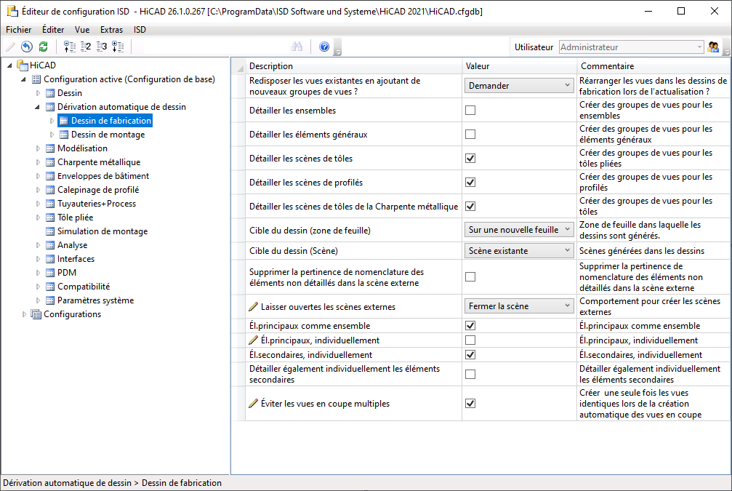Screen dimensions: 732x491
Task: Expand the Charpente métallique tree node
Action: (39, 162)
